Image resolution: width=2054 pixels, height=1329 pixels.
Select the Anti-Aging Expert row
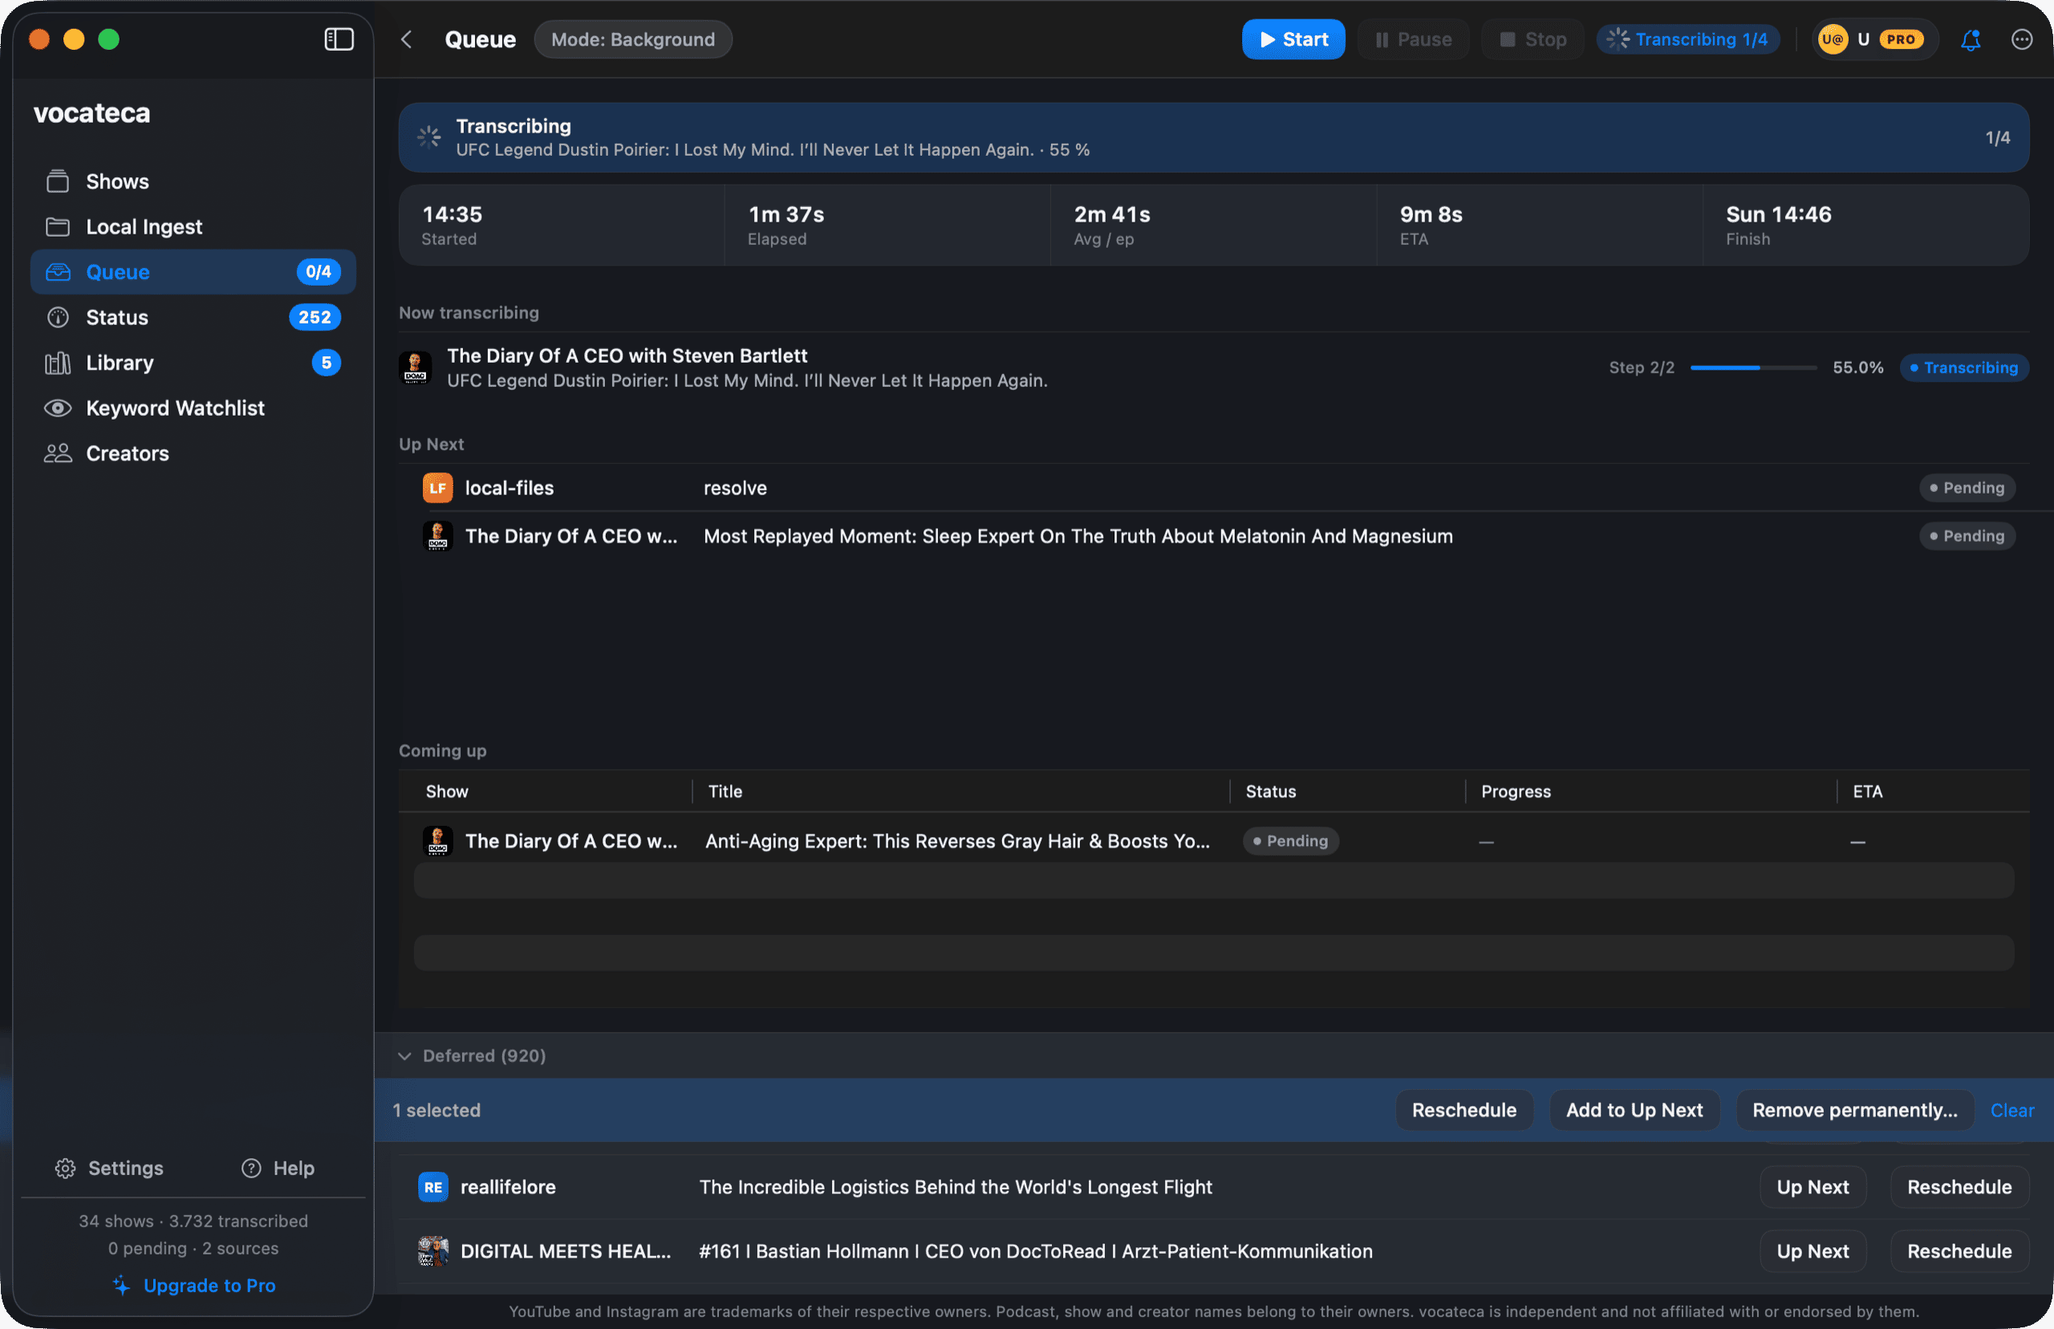pos(1215,840)
